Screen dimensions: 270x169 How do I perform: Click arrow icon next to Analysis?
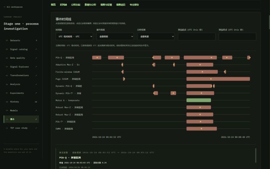36,84
